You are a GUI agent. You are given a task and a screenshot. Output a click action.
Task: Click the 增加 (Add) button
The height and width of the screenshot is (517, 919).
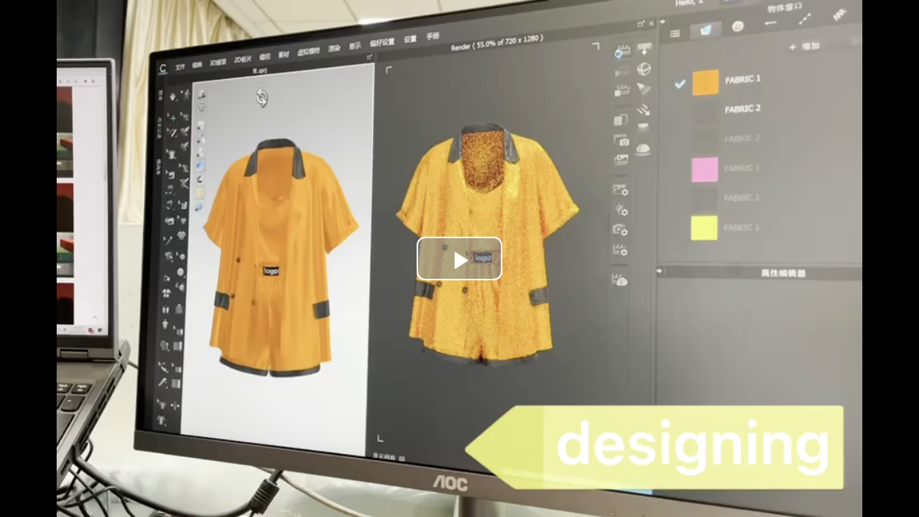point(806,47)
